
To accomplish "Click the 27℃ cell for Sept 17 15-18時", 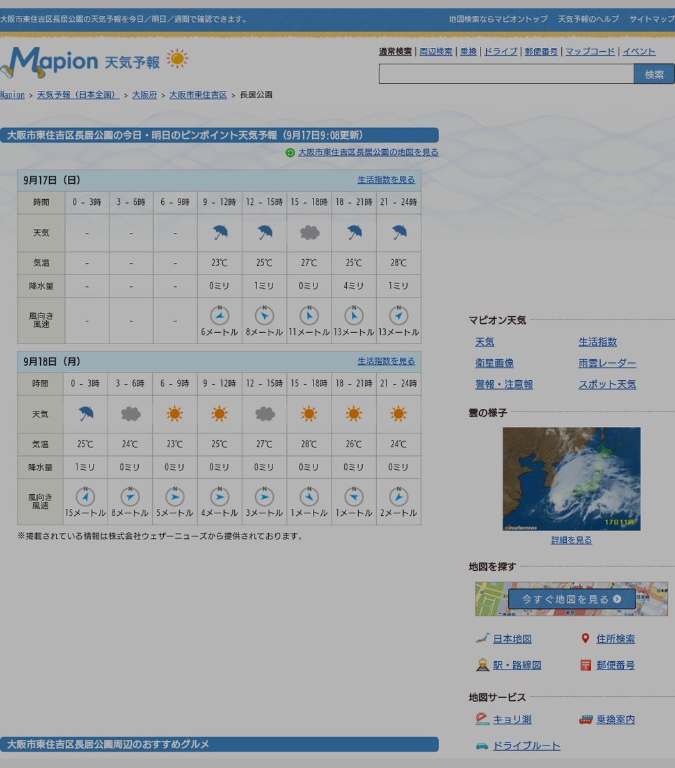I will [309, 263].
